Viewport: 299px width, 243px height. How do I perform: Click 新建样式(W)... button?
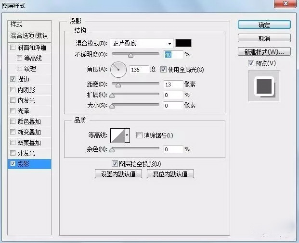point(264,51)
